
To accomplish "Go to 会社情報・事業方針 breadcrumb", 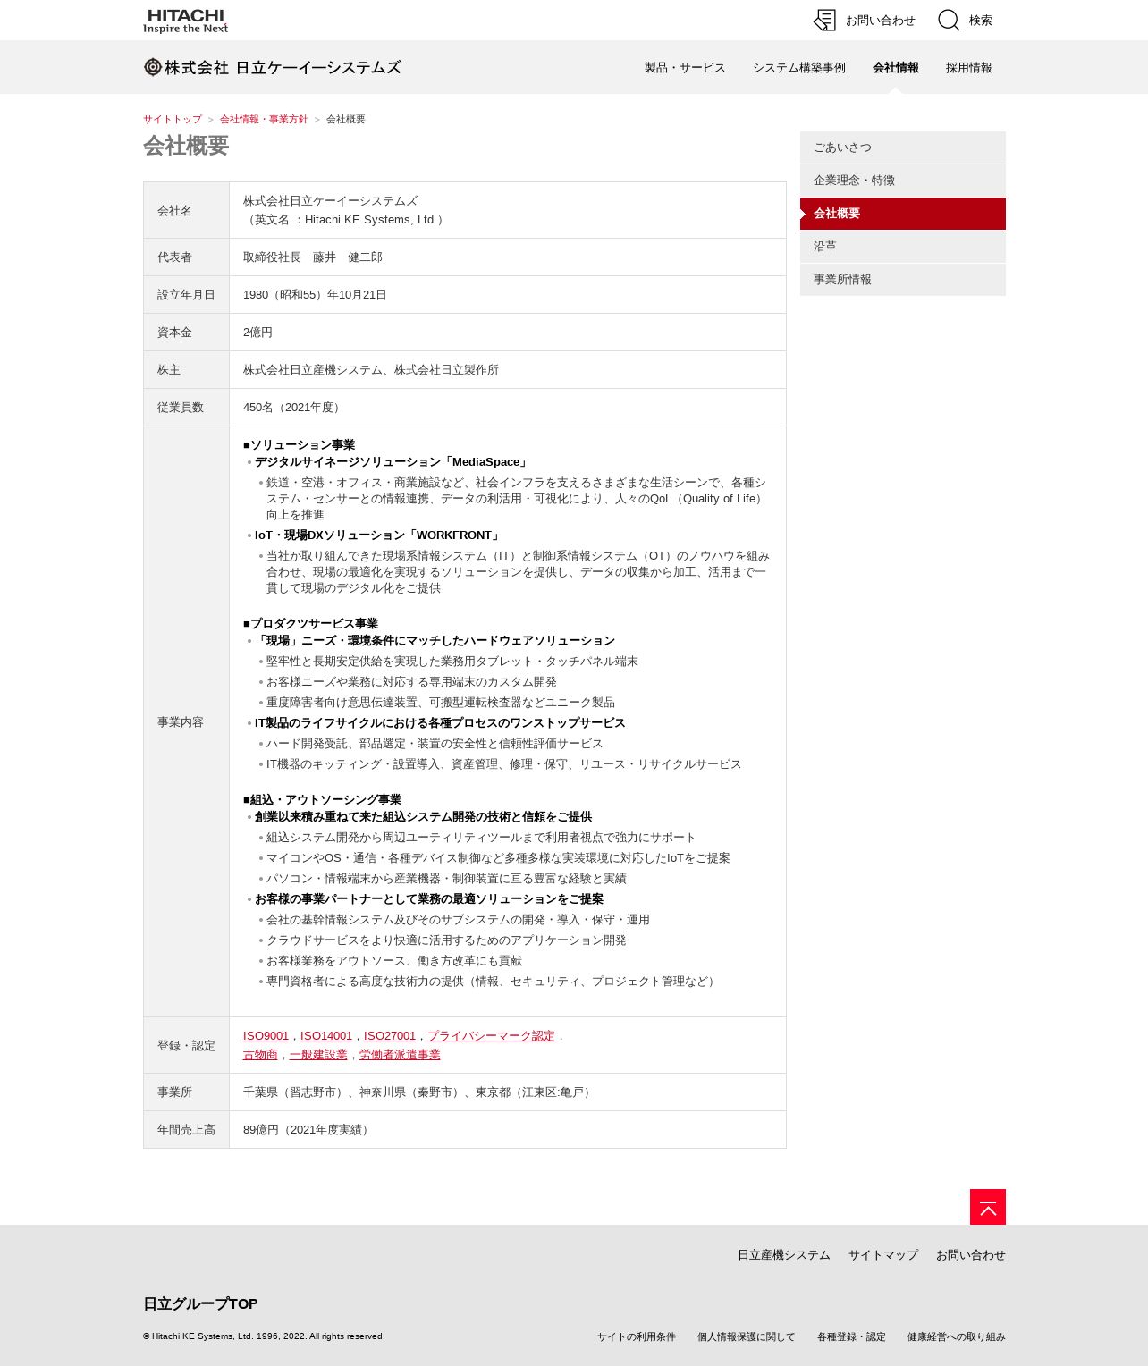I will tap(264, 119).
